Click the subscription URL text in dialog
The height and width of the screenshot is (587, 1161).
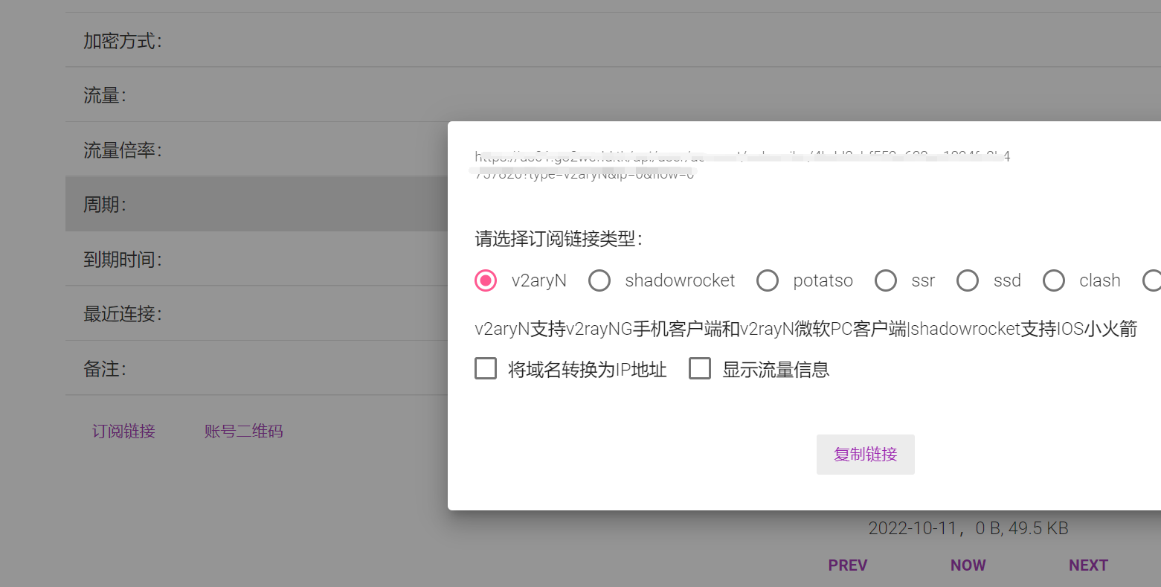pyautogui.click(x=740, y=165)
